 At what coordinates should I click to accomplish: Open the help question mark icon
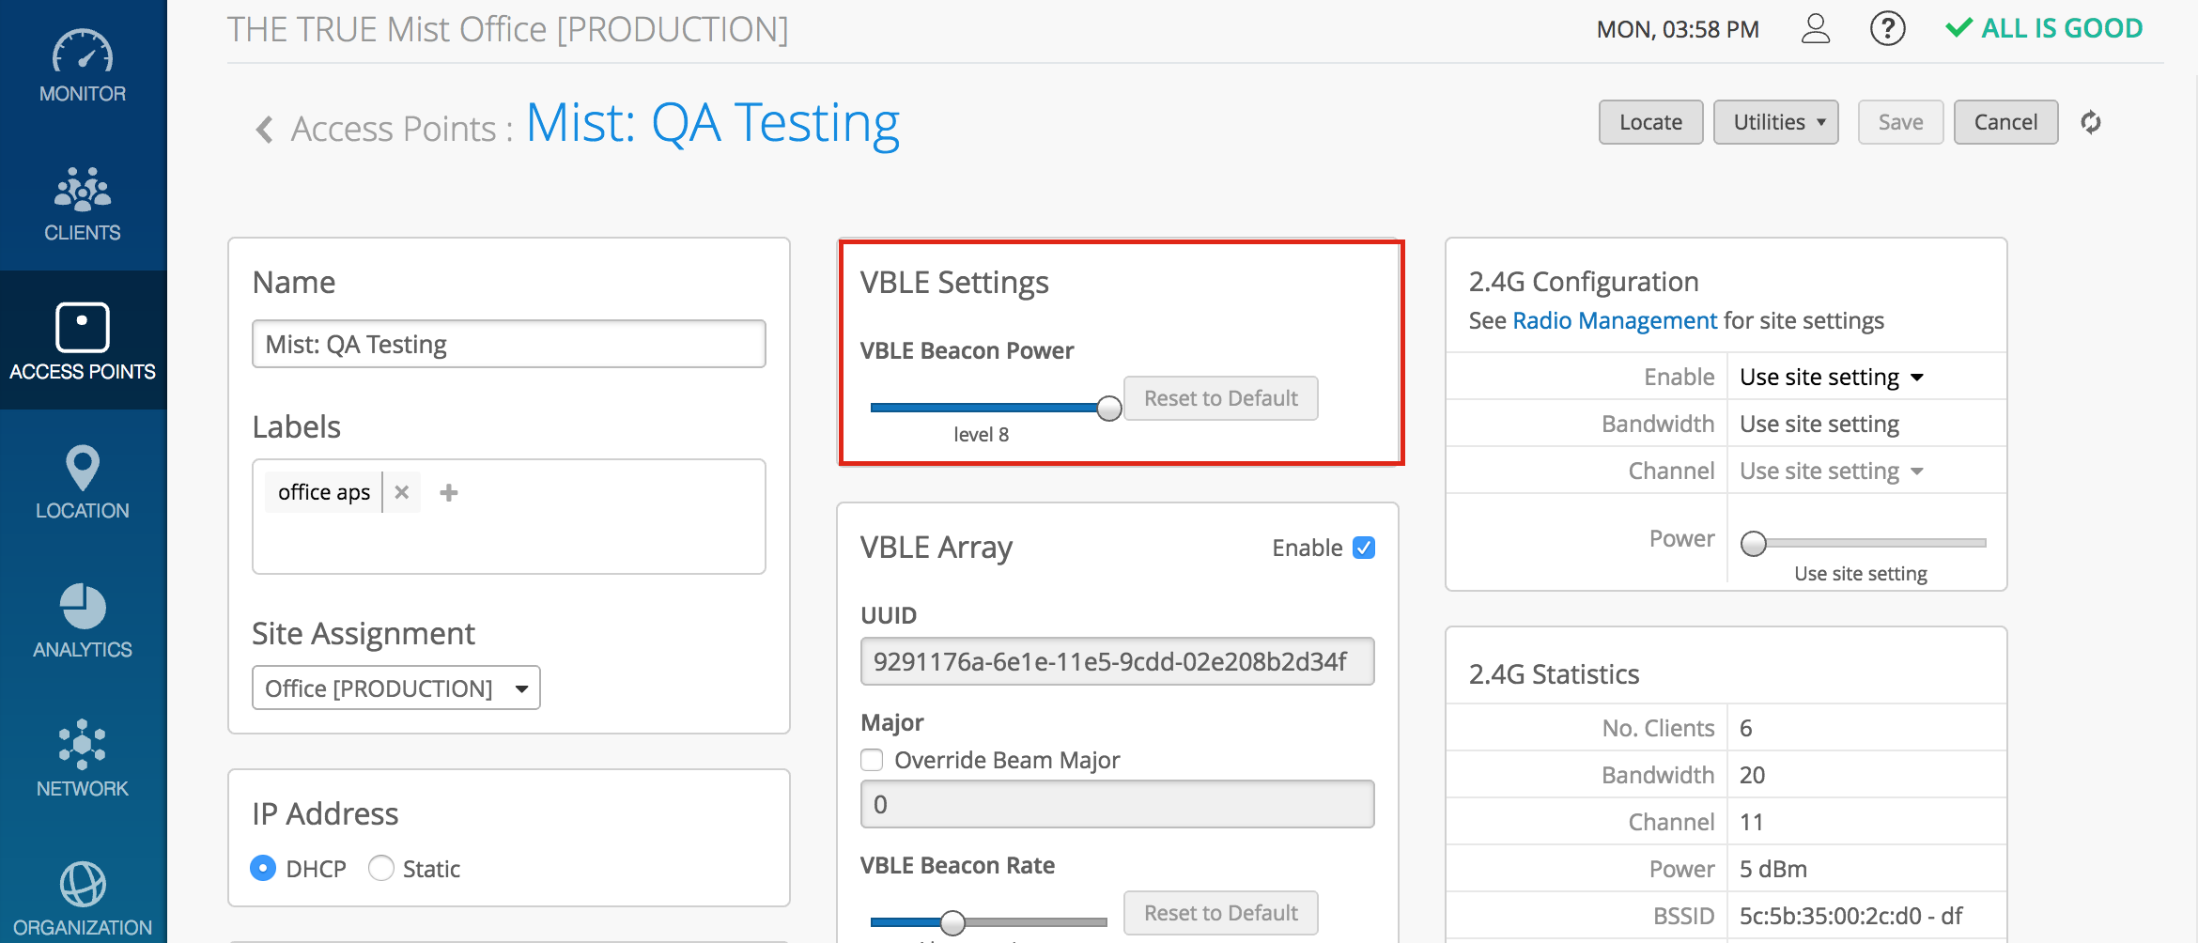point(1887,29)
